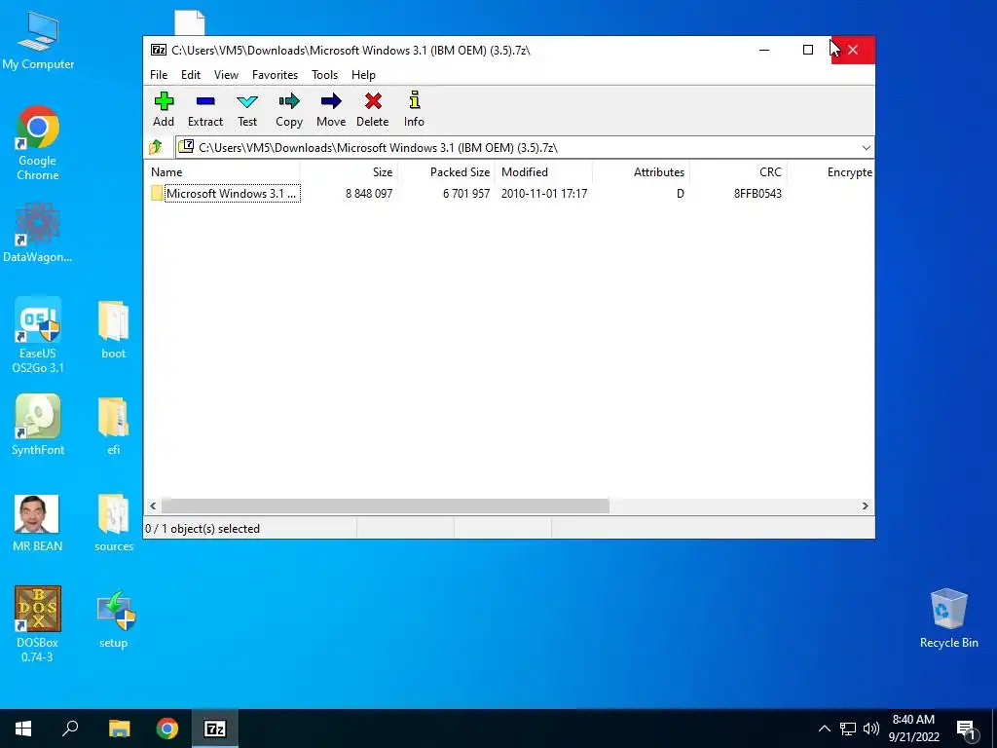The width and height of the screenshot is (997, 748).
Task: Go up one folder level arrow
Action: [156, 148]
